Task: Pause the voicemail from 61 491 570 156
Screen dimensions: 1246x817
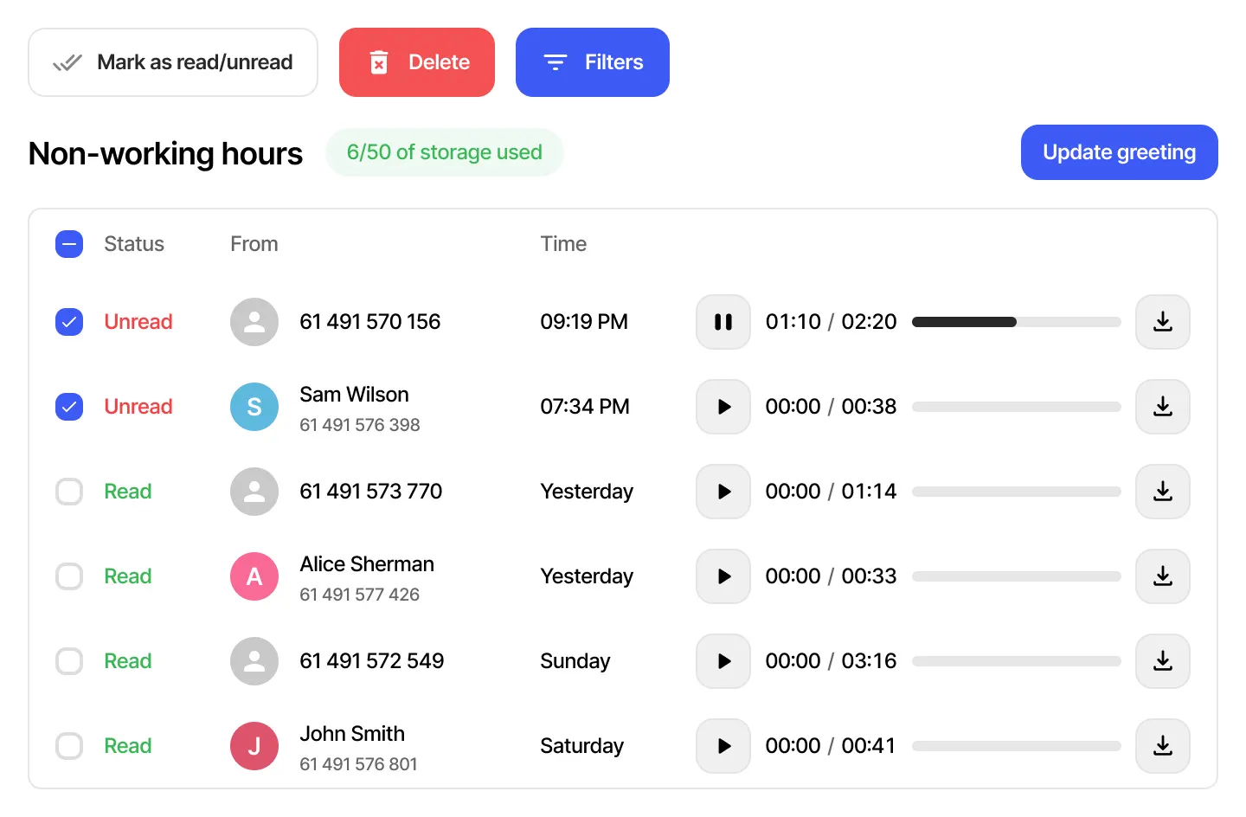Action: [x=723, y=322]
